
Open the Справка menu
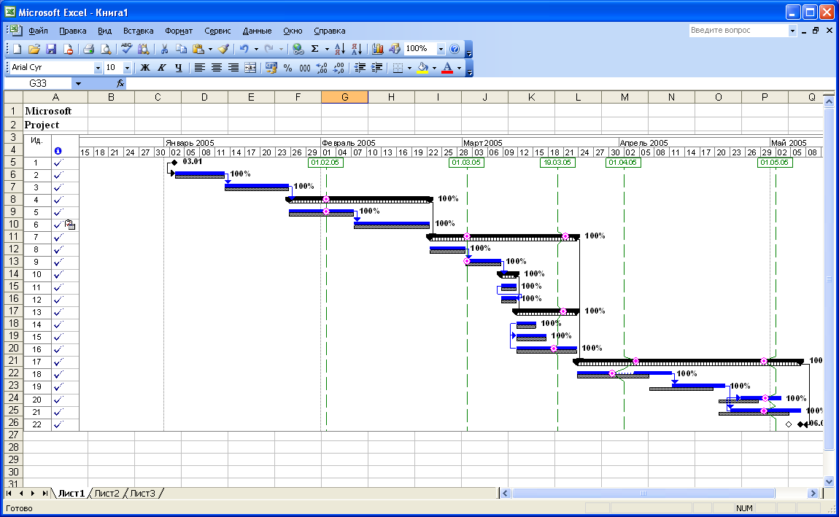(x=330, y=31)
